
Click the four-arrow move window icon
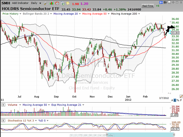pyautogui.click(x=173, y=2)
